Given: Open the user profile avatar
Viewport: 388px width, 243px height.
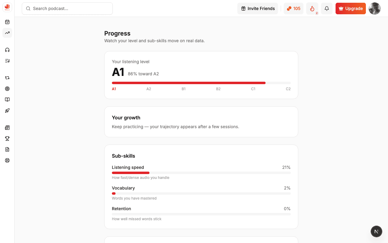Looking at the screenshot, I should tap(375, 9).
